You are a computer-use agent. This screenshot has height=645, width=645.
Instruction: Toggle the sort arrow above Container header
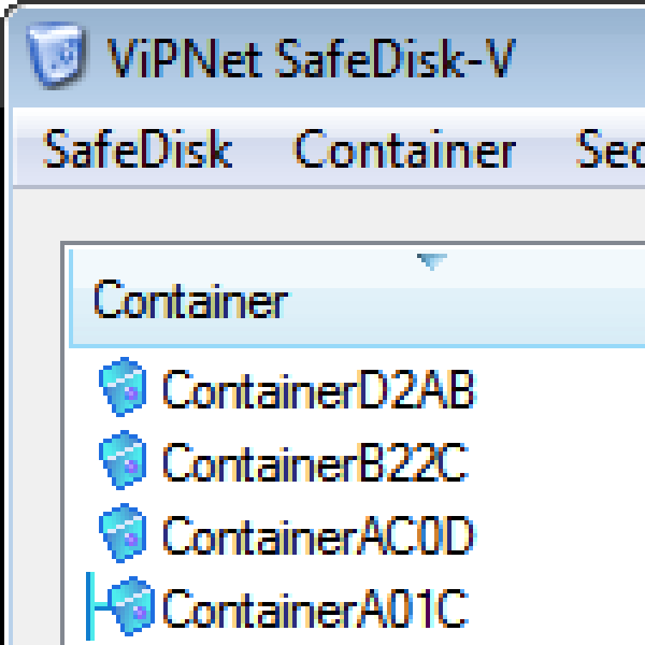pos(432,261)
